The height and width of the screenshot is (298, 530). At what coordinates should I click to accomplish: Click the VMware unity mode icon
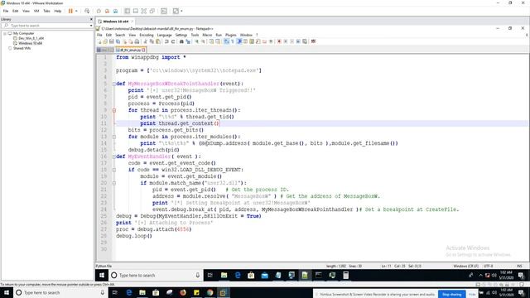tap(152, 11)
